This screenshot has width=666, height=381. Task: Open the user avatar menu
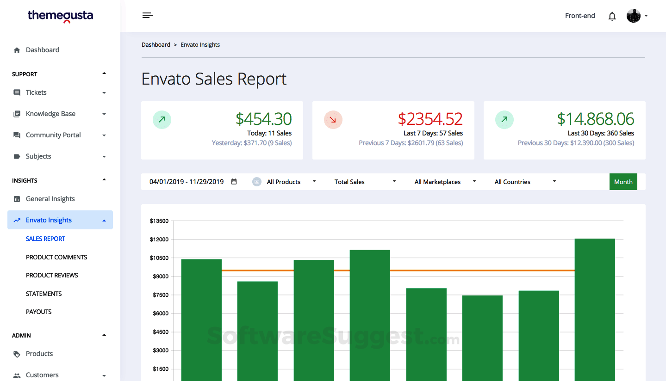pos(633,16)
